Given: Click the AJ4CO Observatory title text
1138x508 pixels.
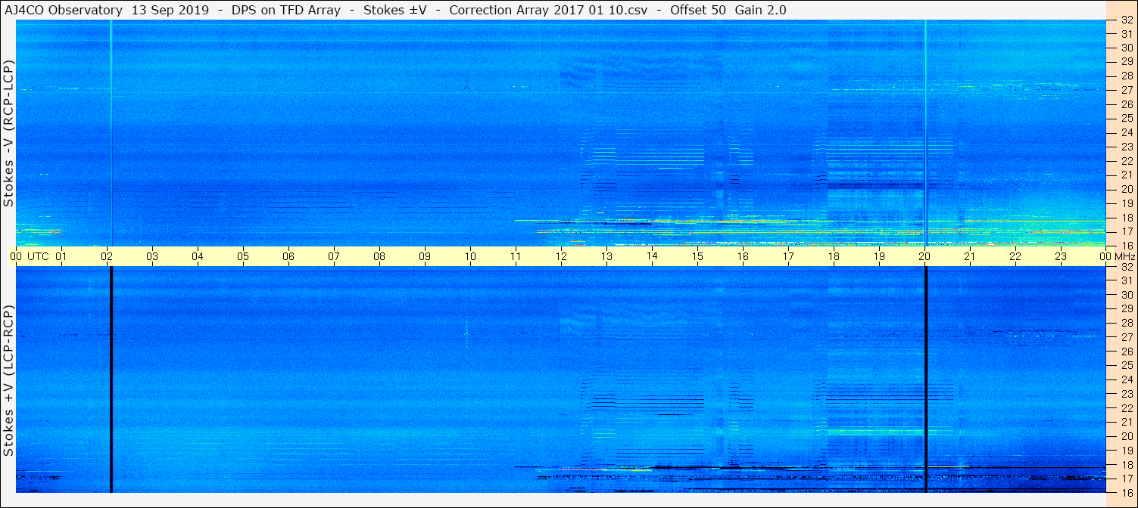Looking at the screenshot, I should [x=63, y=11].
